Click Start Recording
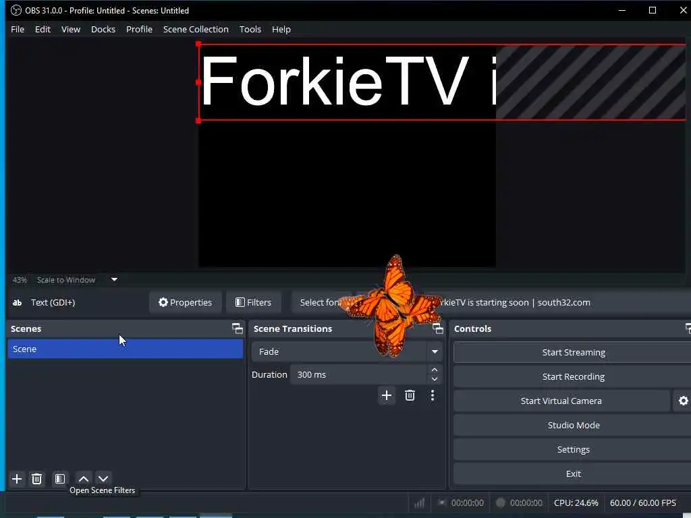 click(573, 376)
